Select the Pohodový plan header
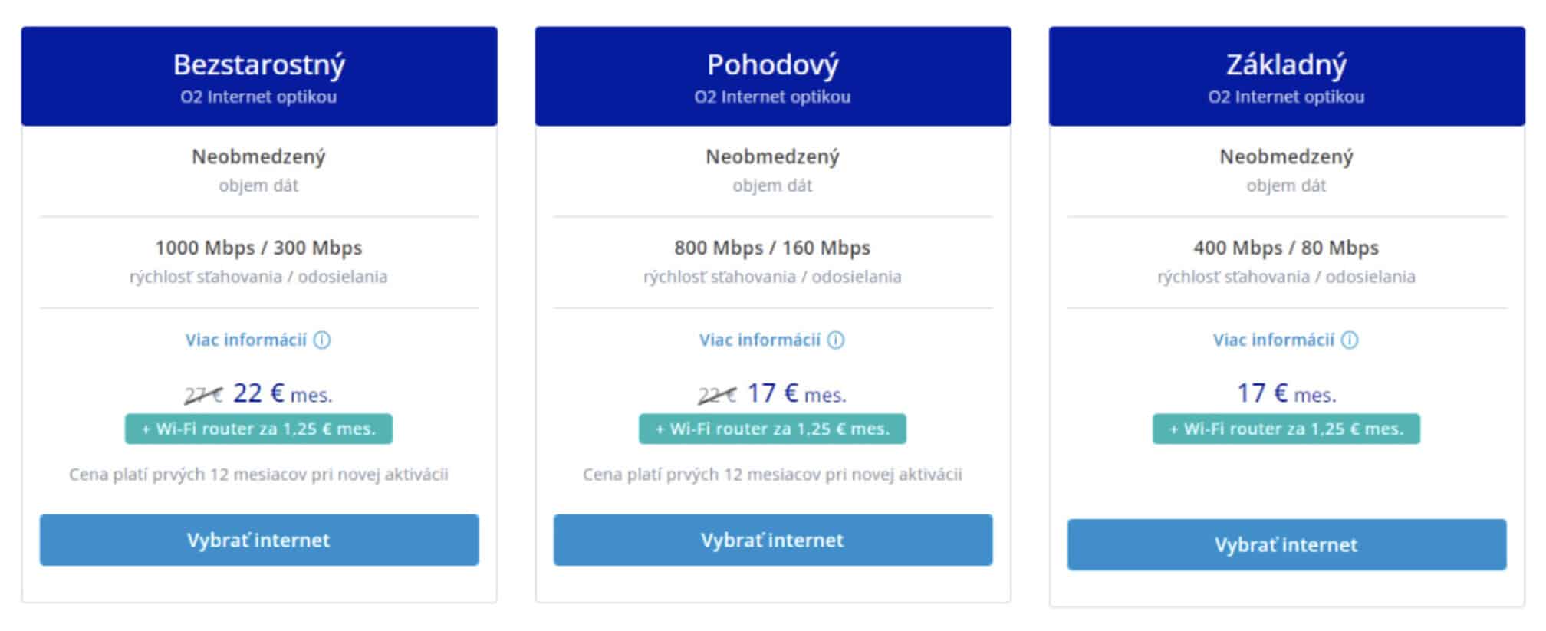The image size is (1546, 631). tap(773, 76)
